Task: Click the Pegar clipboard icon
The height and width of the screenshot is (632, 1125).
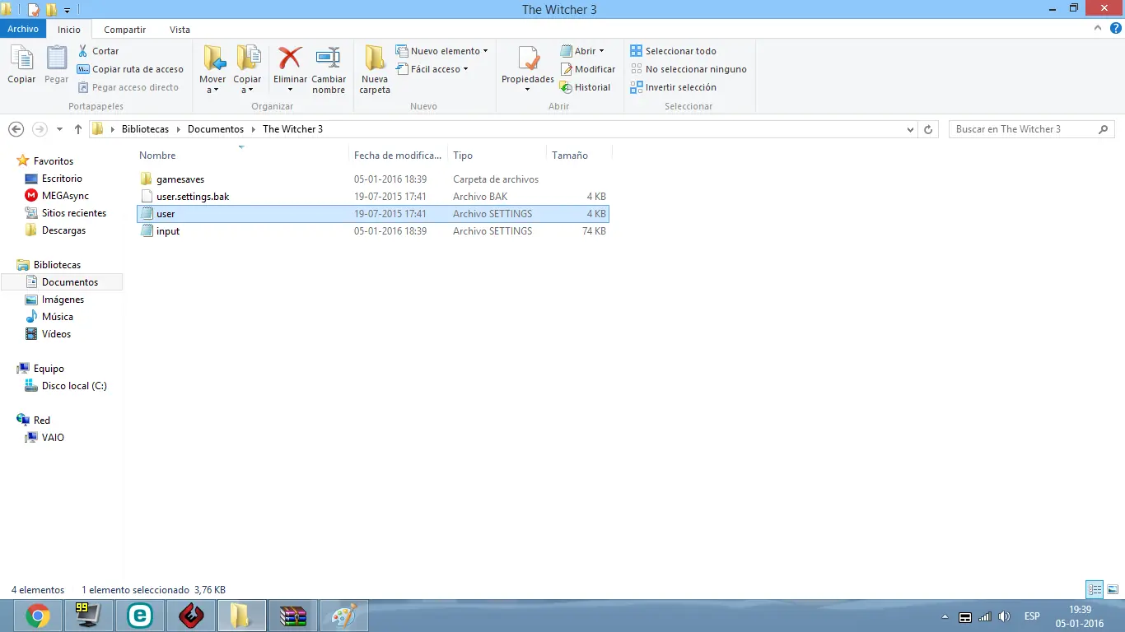Action: coord(56,65)
